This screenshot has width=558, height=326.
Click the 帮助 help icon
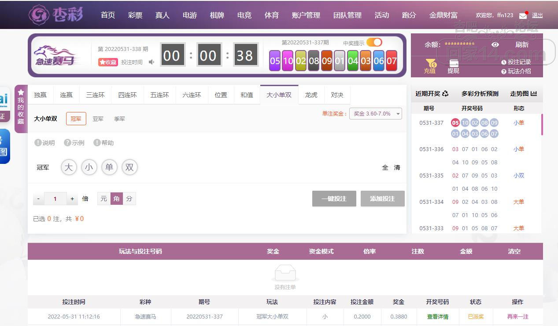tap(97, 143)
